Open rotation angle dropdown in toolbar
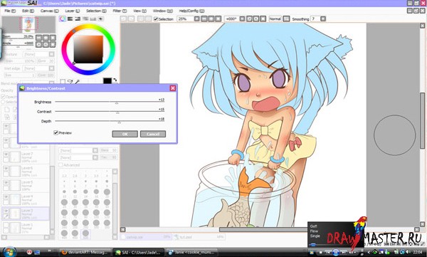The height and width of the screenshot is (257, 427). coord(242,19)
